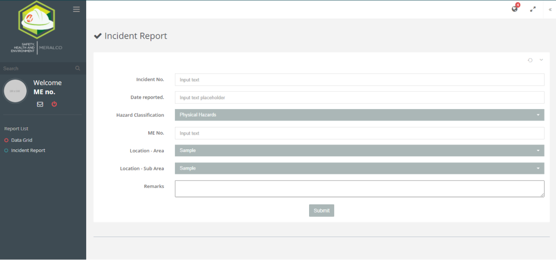
Task: Select Incident Report in the sidebar
Action: click(28, 150)
